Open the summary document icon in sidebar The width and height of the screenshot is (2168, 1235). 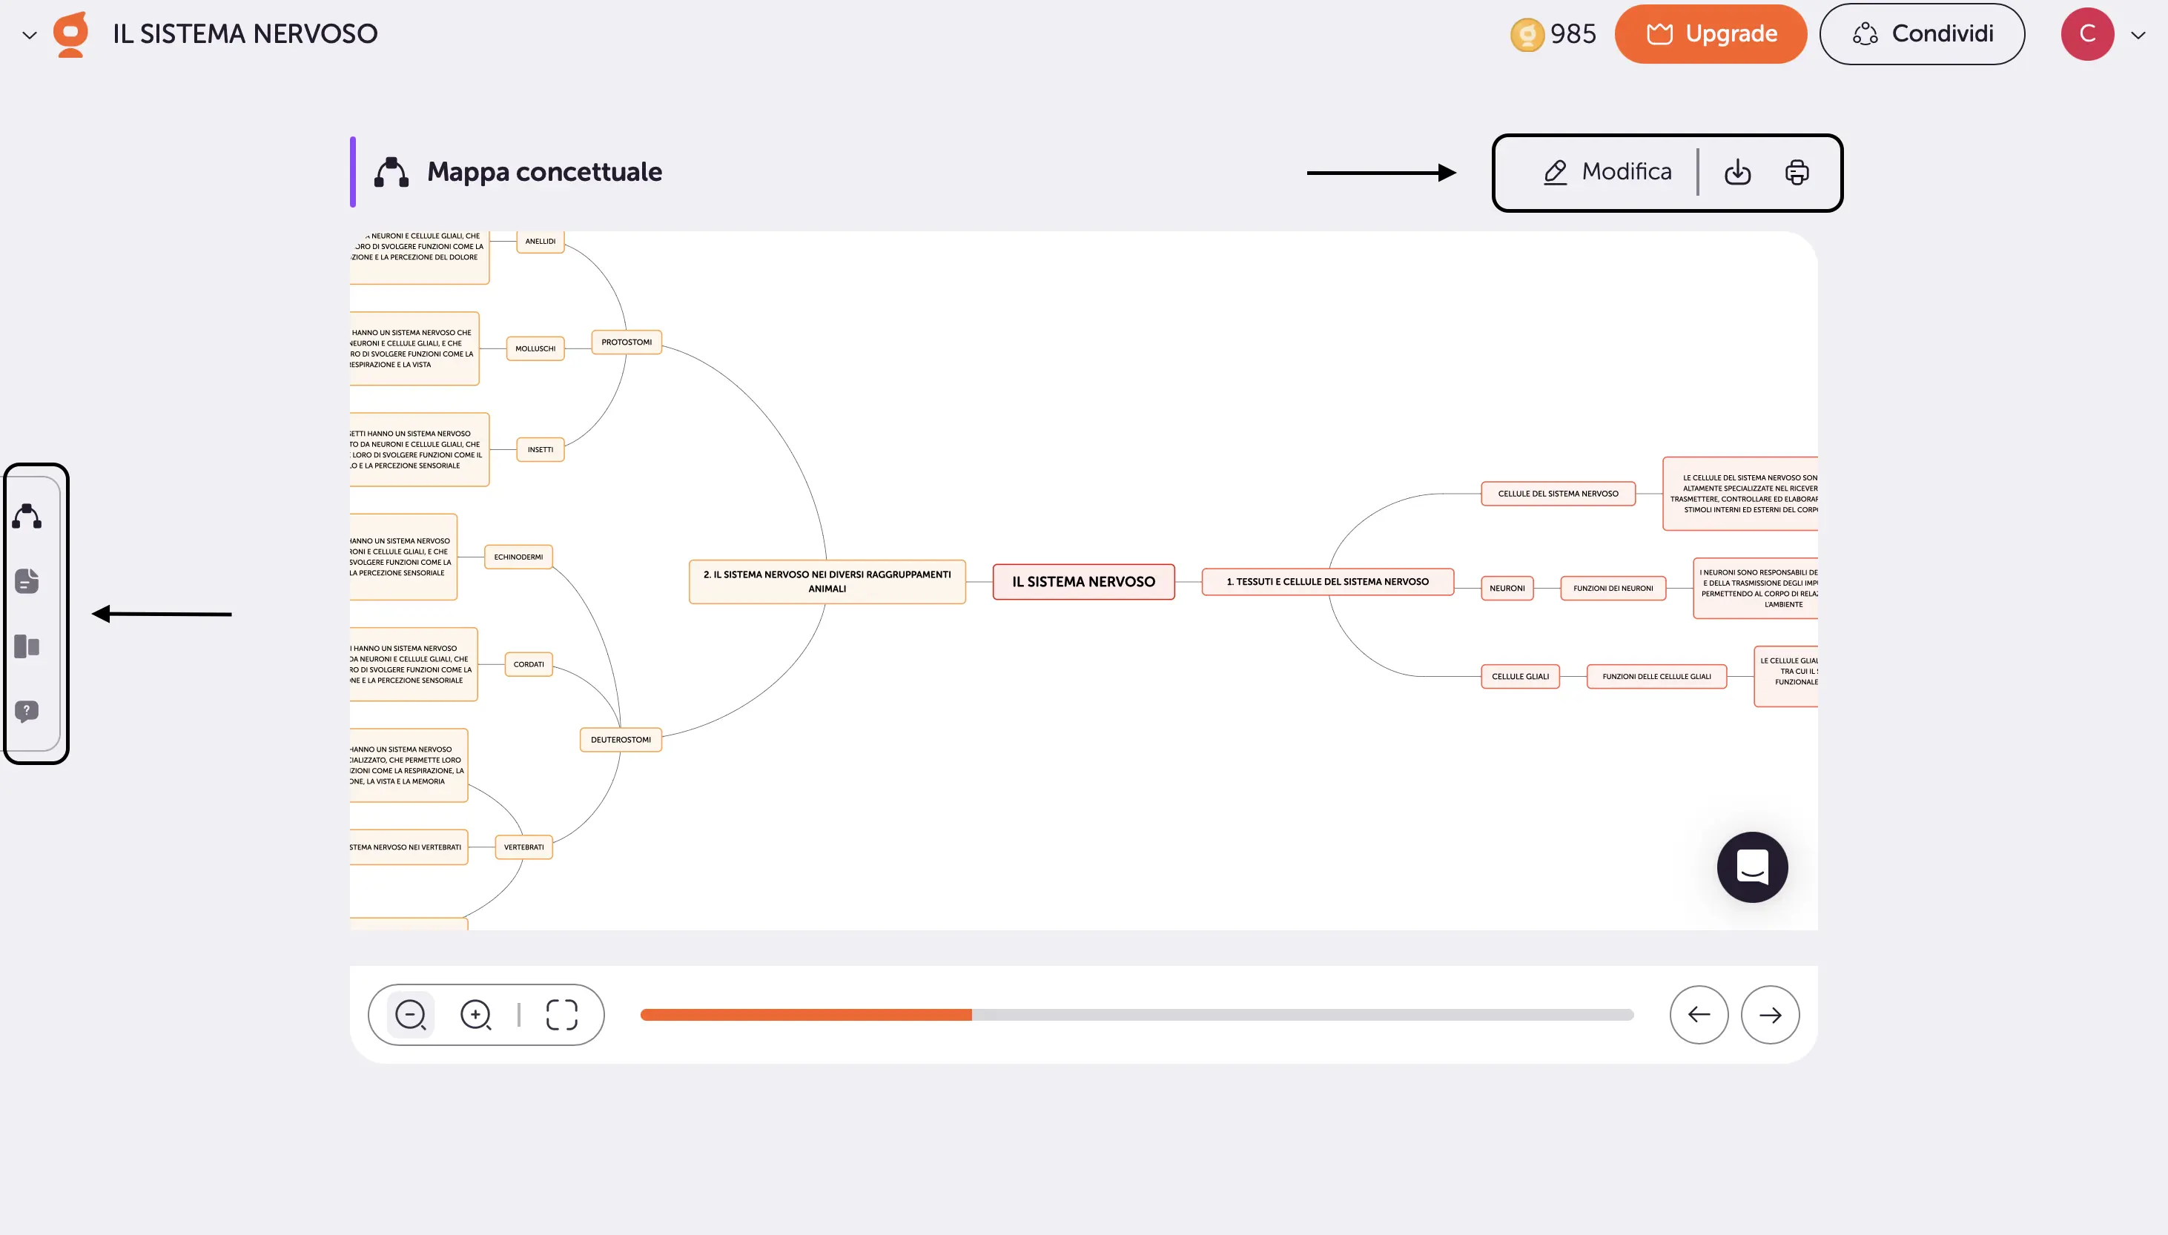tap(26, 580)
